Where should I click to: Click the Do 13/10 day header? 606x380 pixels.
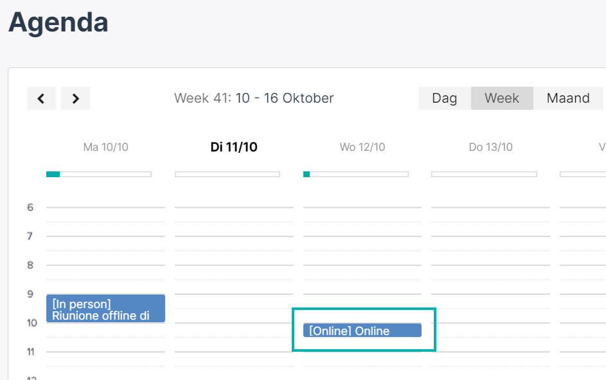pos(490,147)
